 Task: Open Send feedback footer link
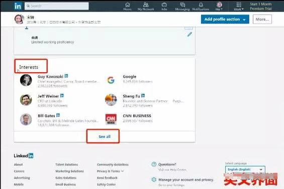pyautogui.click(x=107, y=178)
